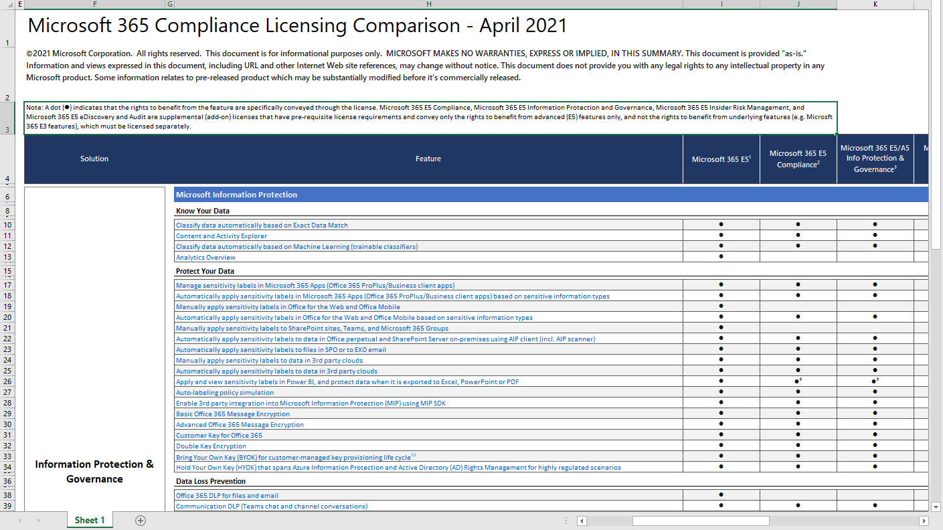Image resolution: width=943 pixels, height=530 pixels.
Task: Open the Customer Key for Office 365 link
Action: point(219,436)
